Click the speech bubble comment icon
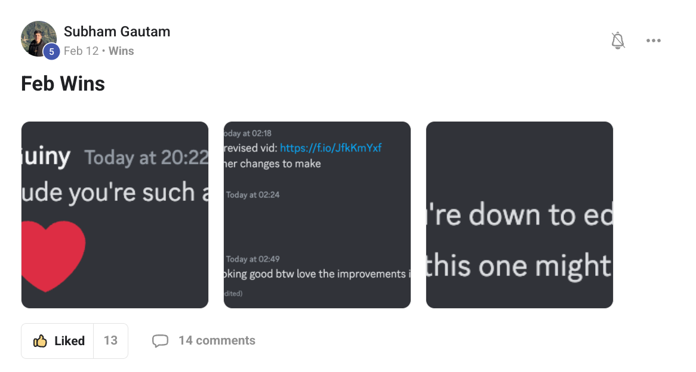Screen dimensions: 696x372 point(160,340)
